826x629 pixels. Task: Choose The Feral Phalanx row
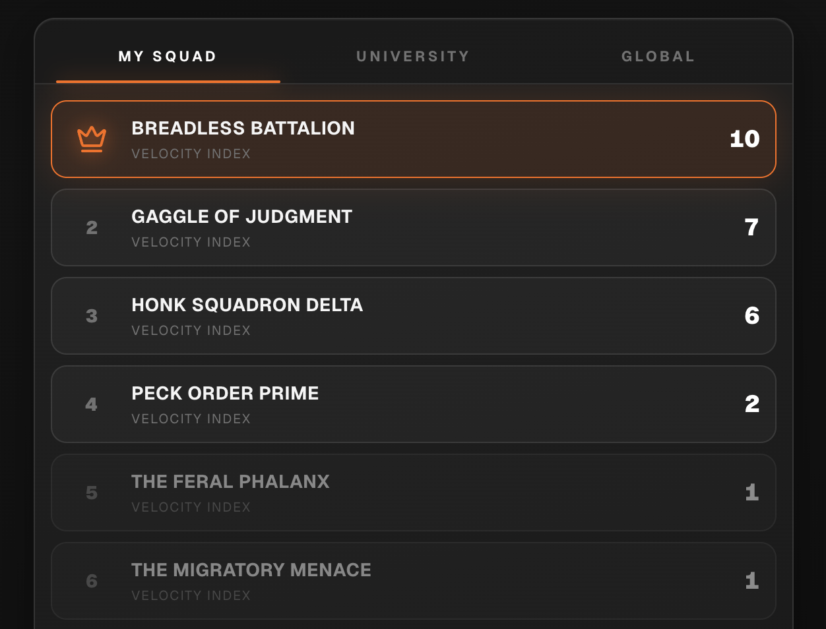(x=414, y=493)
